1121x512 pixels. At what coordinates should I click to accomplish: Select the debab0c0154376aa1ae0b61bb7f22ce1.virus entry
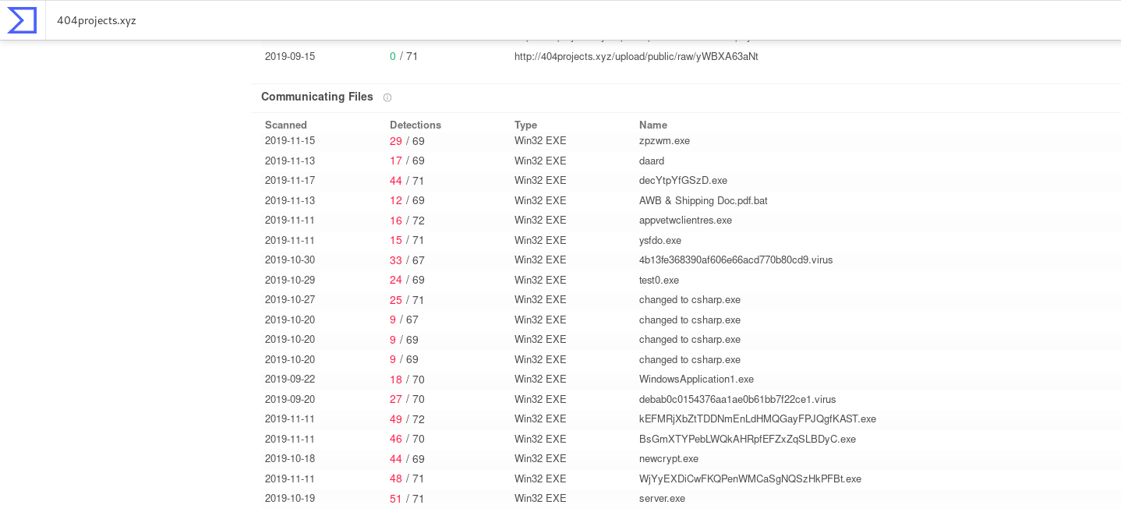click(x=737, y=400)
